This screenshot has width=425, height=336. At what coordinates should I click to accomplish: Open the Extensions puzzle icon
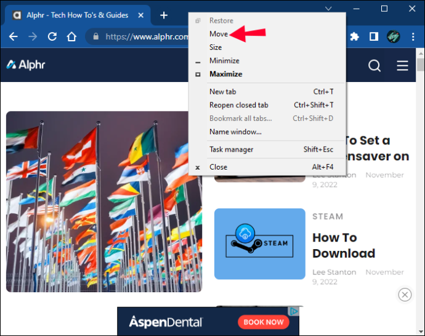(355, 36)
